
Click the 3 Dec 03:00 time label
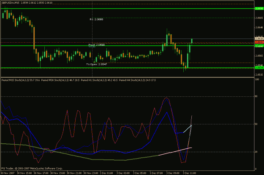pos(123,173)
